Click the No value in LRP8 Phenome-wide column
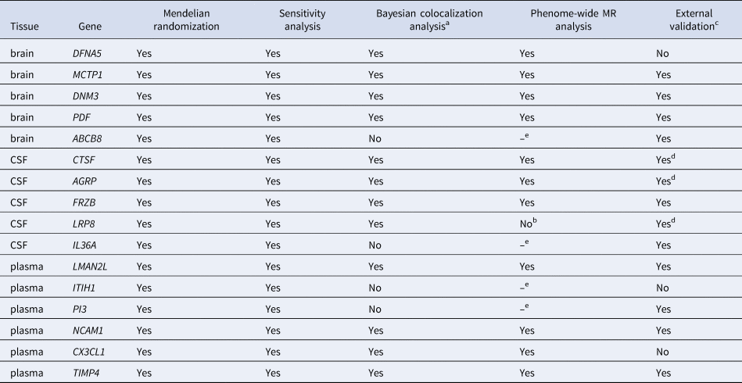 coord(527,222)
